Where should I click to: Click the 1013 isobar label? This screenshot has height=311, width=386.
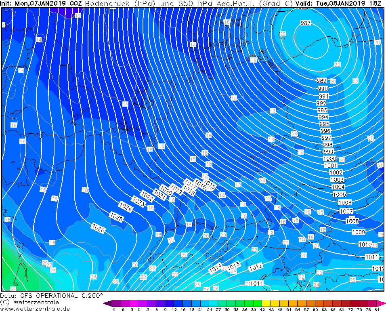coord(233,267)
